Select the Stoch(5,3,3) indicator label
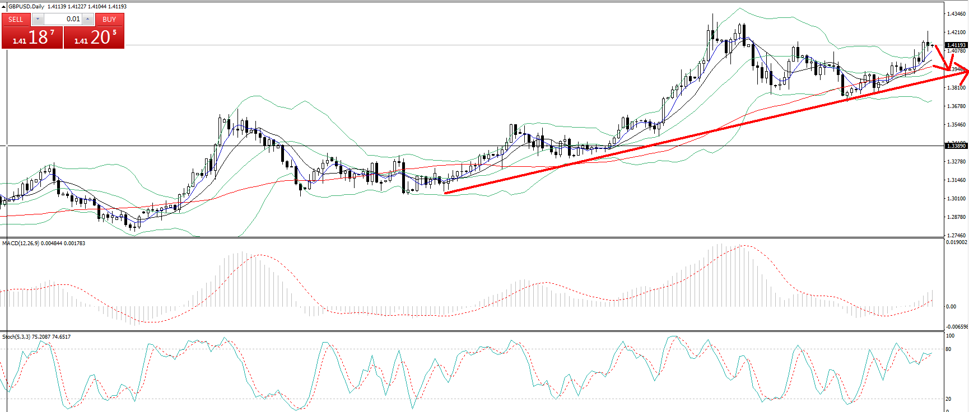The width and height of the screenshot is (969, 412). click(16, 337)
